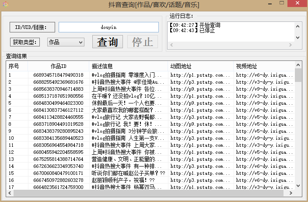Click description 听说你们都在喊赵公子买单
Screen dimensions: 308x202
[x=128, y=173]
